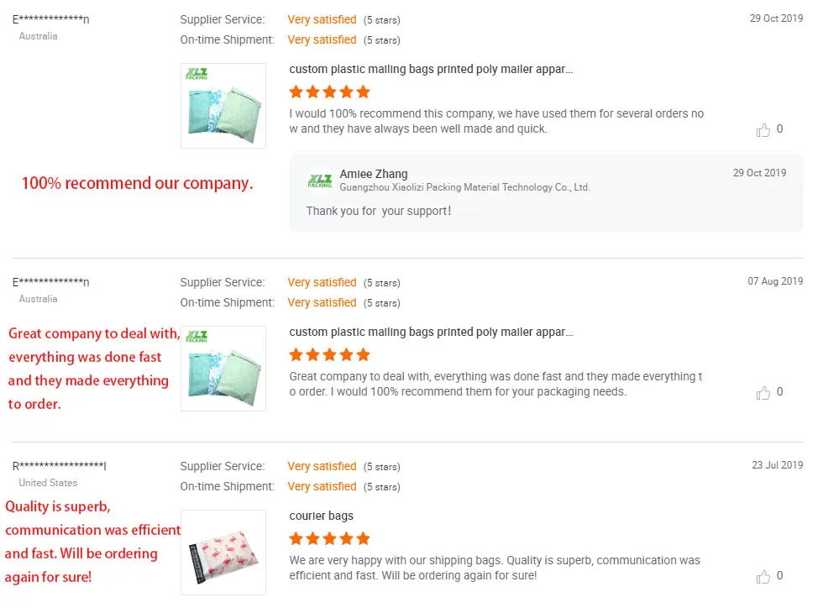Click like count on courier bags review
Screen dimensions: 823x613
[x=780, y=576]
